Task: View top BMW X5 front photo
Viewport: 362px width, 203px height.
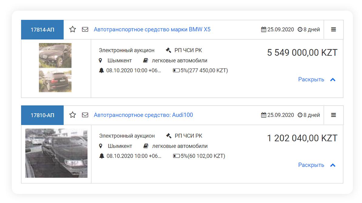Action: [55, 55]
